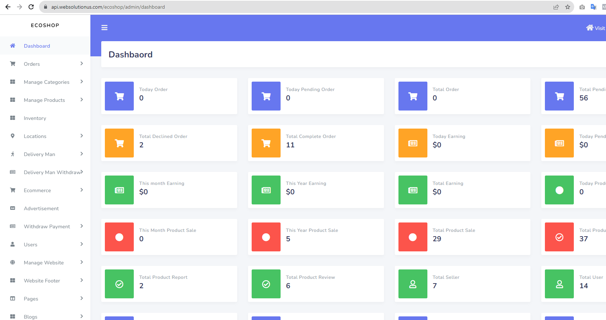Click the Total Product Review check icon

266,284
